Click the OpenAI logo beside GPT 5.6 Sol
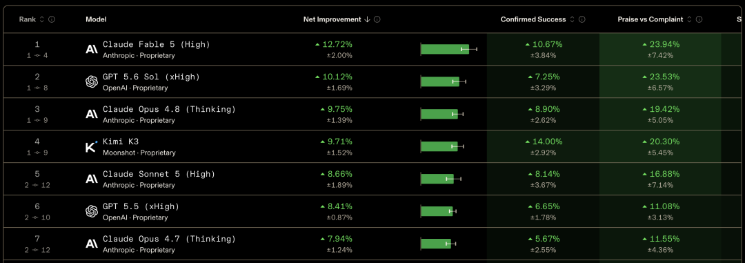Screen dimensions: 745x263 (91, 82)
